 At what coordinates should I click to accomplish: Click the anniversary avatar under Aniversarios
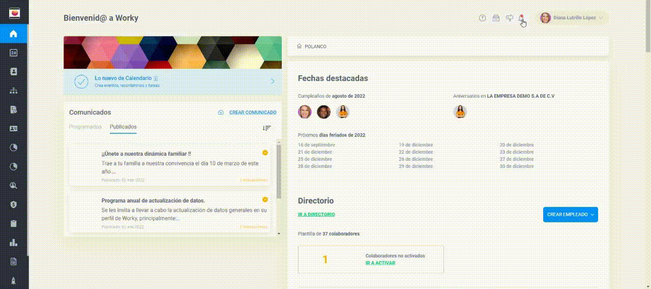[460, 112]
